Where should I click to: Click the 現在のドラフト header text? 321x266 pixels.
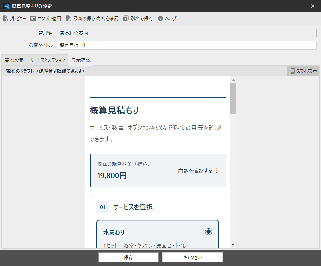(45, 71)
